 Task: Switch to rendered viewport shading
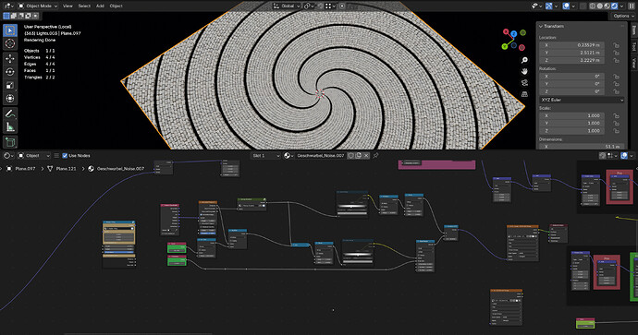click(x=614, y=6)
